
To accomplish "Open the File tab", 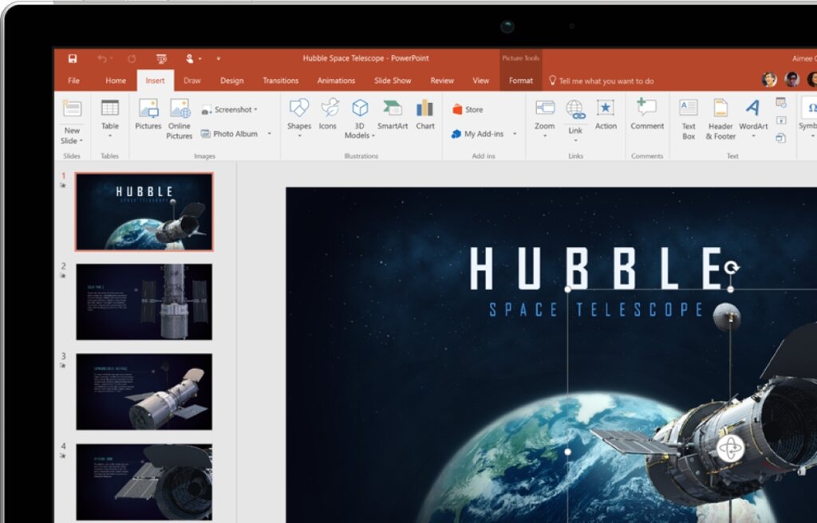I will 74,81.
